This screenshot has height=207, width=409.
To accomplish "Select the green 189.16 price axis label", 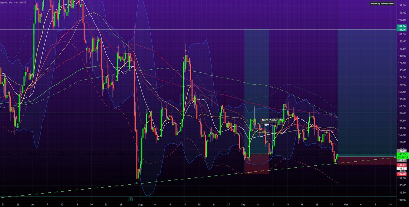I will pyautogui.click(x=401, y=26).
